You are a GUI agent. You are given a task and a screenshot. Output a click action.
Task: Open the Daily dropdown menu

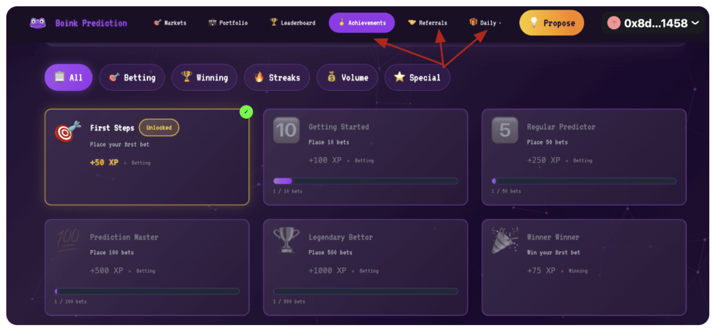click(x=485, y=23)
